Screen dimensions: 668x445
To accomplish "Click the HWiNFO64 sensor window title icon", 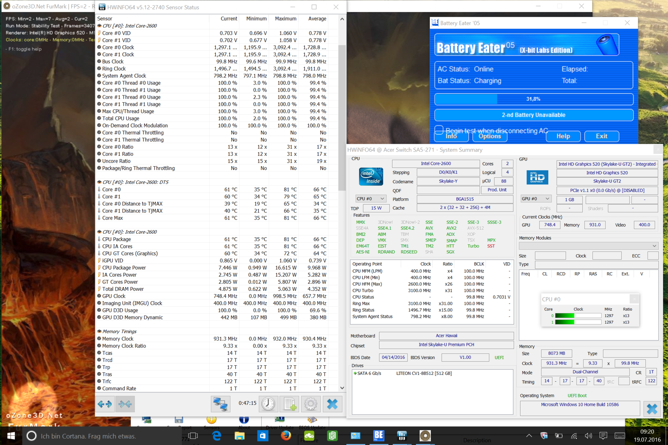I will (x=102, y=7).
